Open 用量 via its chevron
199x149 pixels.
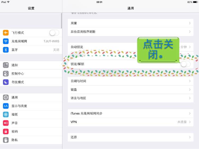190,23
